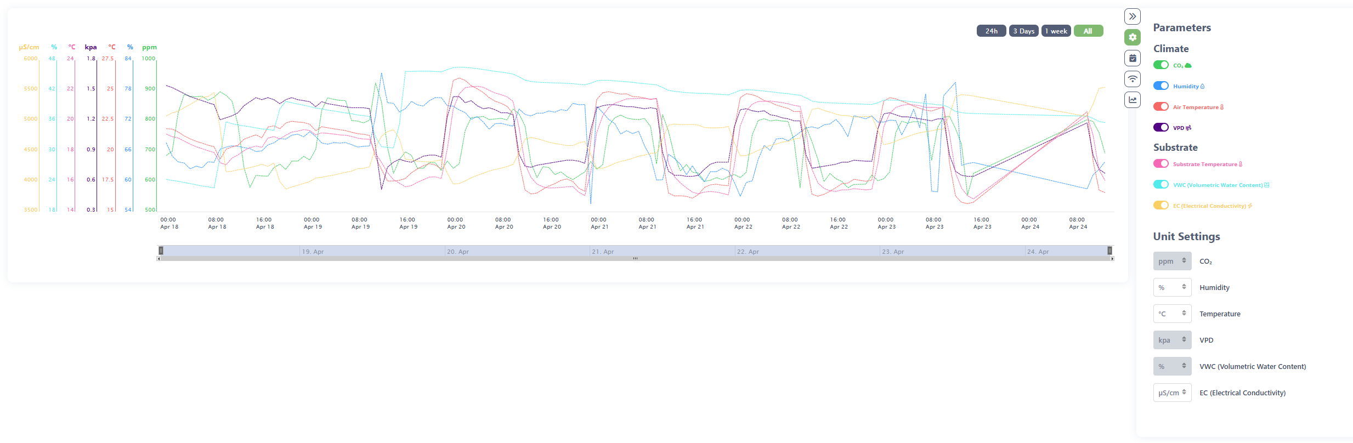Collapse the side panel with double chevron
Screen dimensions: 1353x443
click(1132, 16)
